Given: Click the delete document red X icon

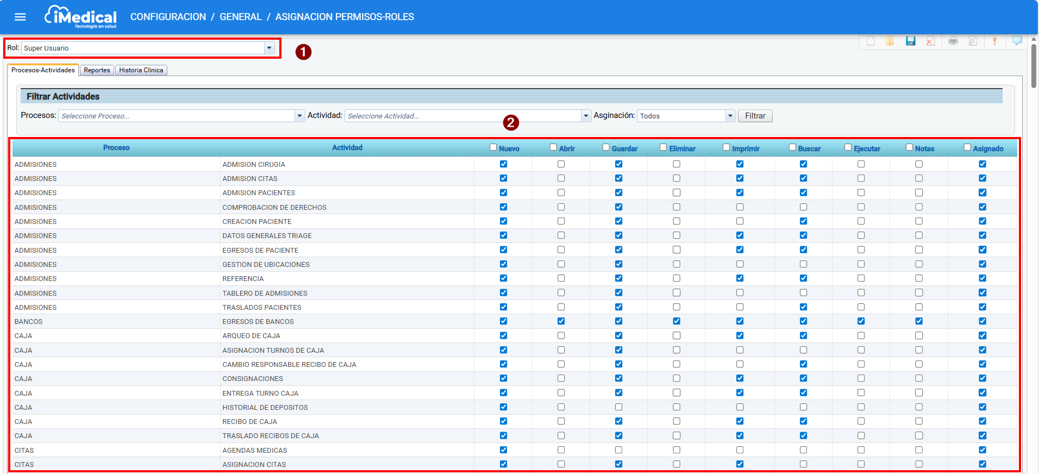Looking at the screenshot, I should click(x=930, y=41).
